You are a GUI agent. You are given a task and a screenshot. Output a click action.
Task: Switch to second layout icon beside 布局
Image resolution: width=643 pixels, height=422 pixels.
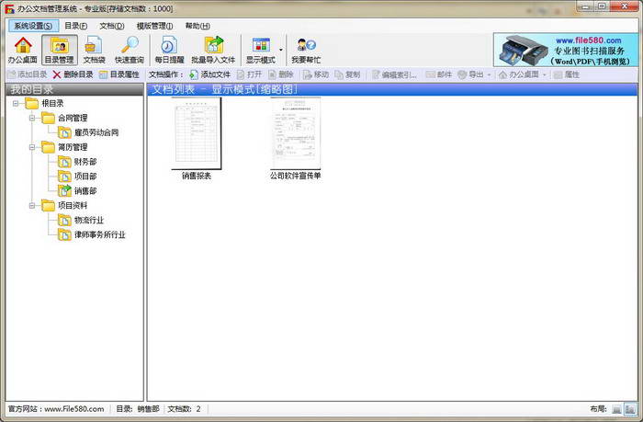(629, 409)
